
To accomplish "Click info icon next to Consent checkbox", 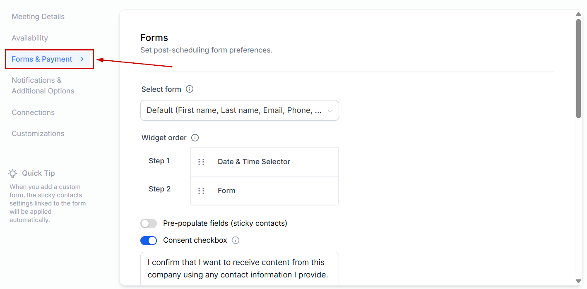I will [x=236, y=240].
